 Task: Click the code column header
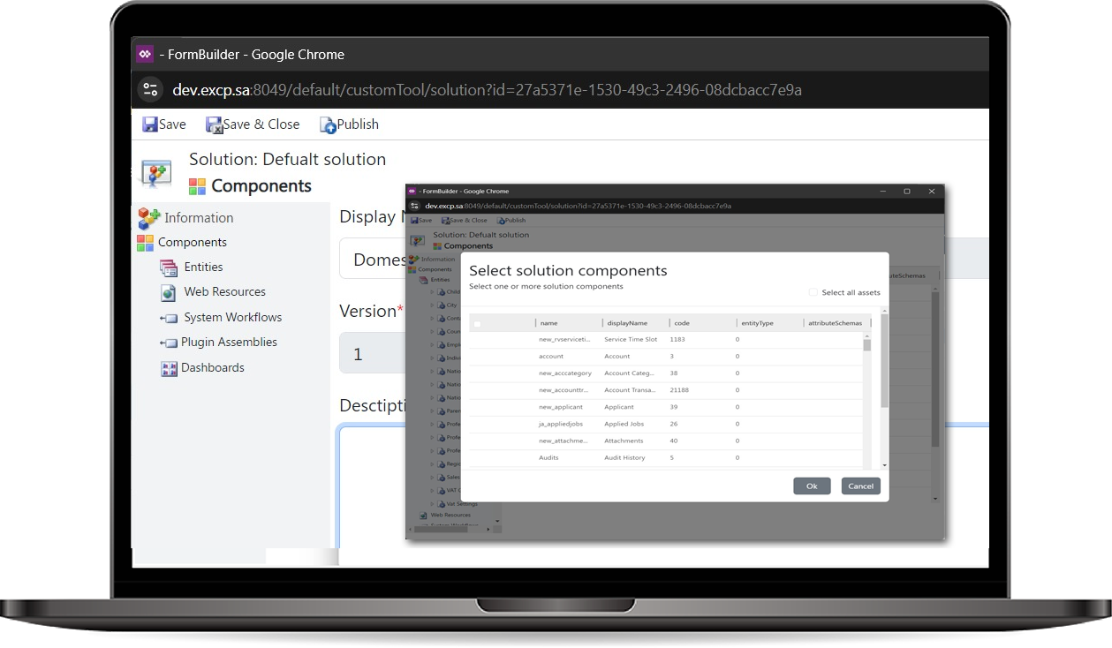pos(682,323)
